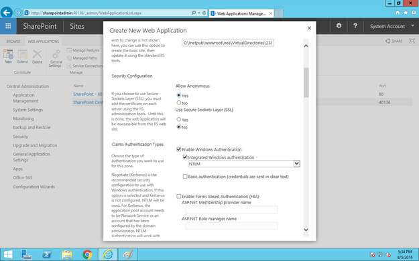Open the paint palette app on the taskbar
The height and width of the screenshot is (261, 419).
coord(128,254)
